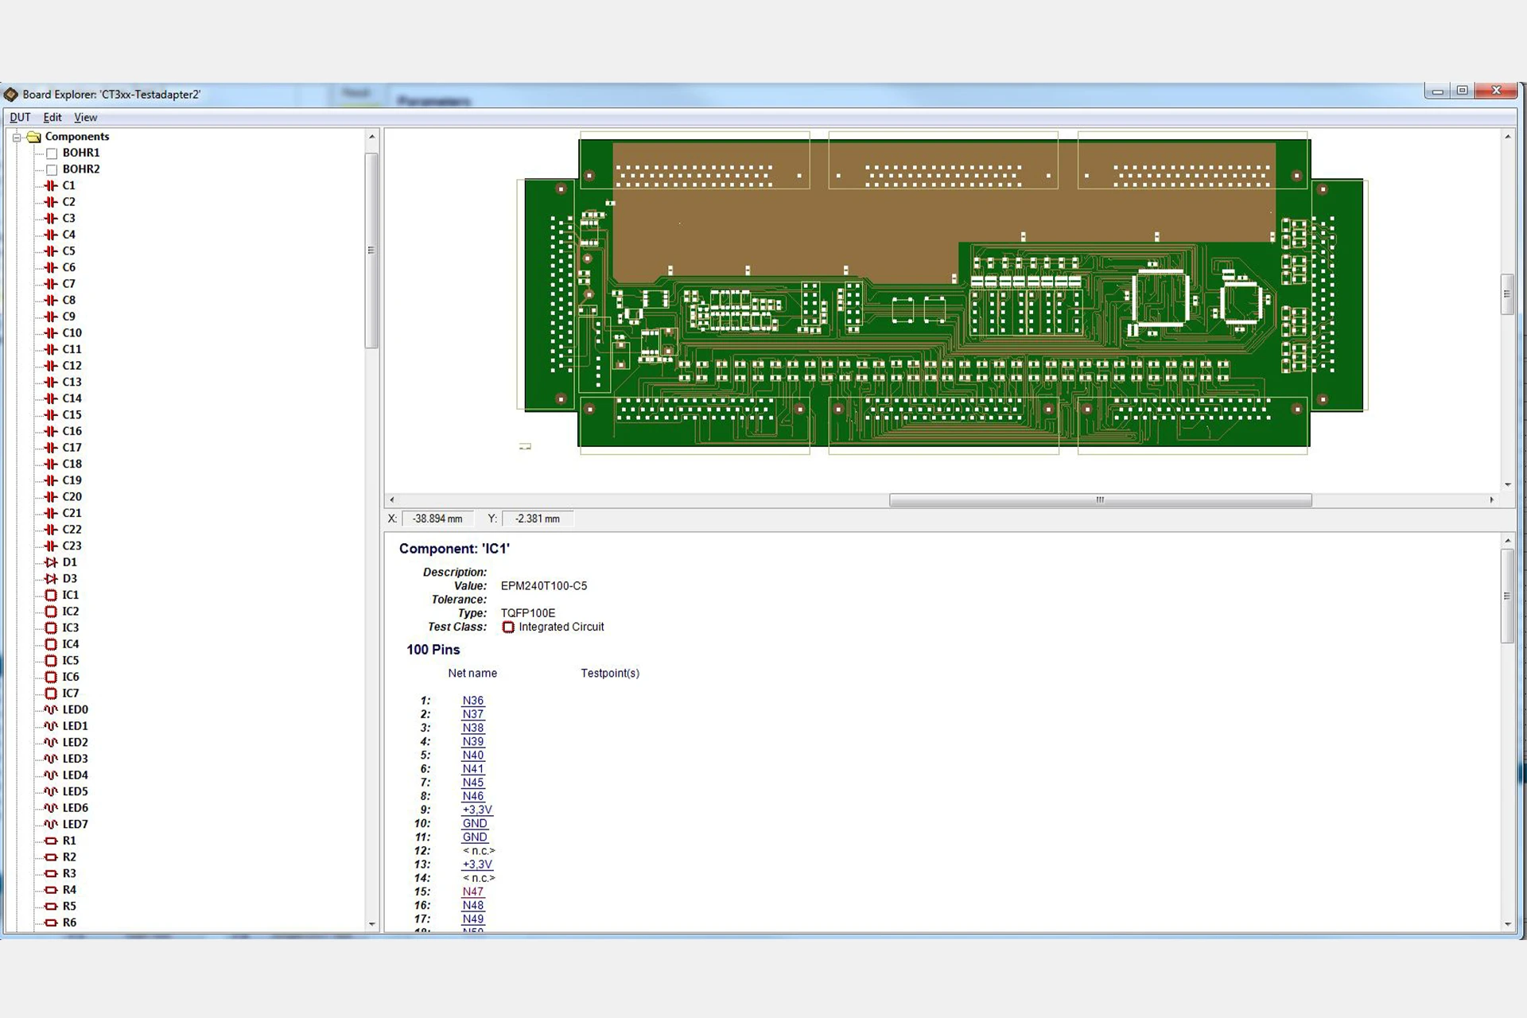Image resolution: width=1527 pixels, height=1018 pixels.
Task: Click the IC7 chip icon in tree
Action: [x=51, y=694]
